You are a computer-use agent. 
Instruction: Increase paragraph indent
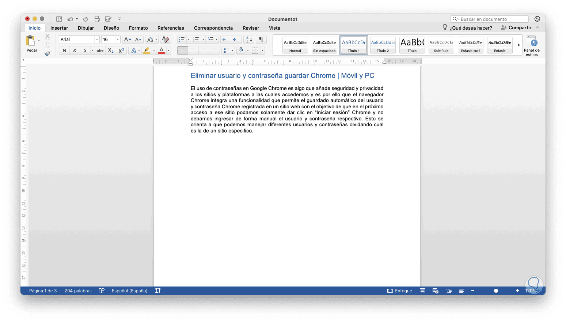click(236, 40)
